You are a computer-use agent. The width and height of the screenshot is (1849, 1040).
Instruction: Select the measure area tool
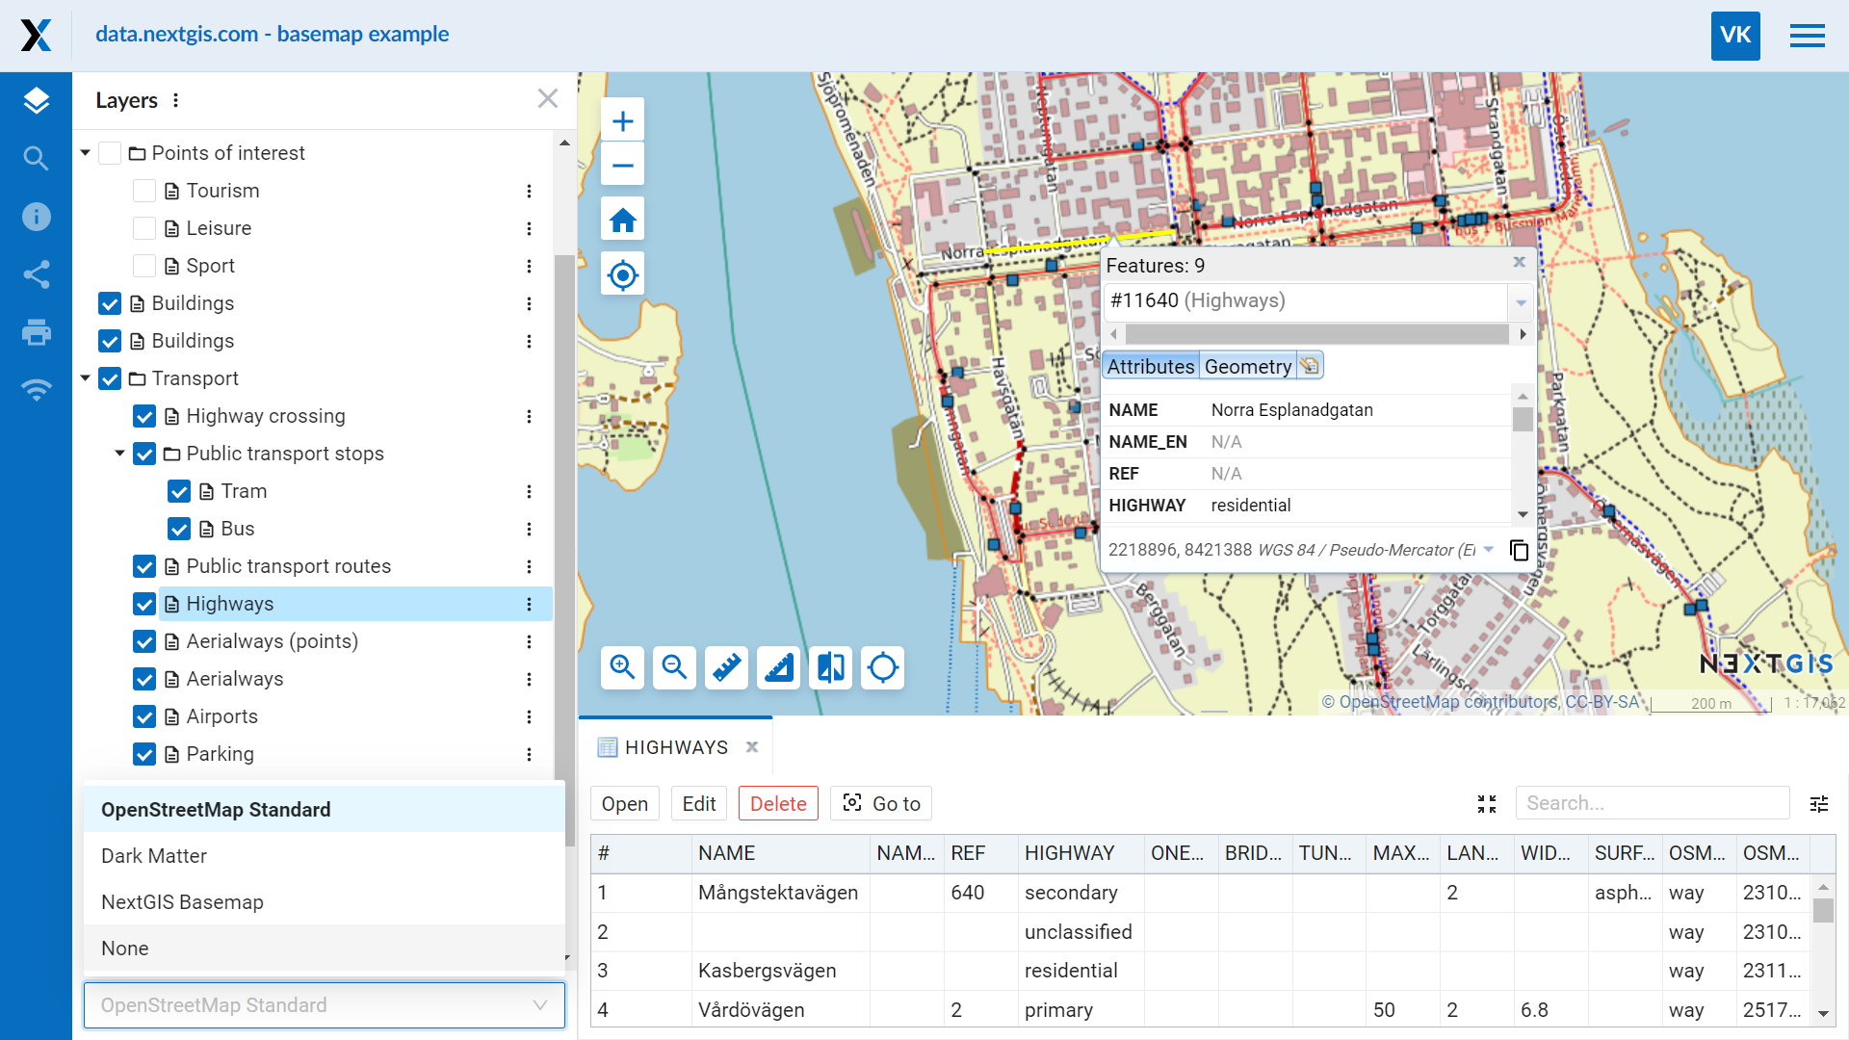tap(778, 667)
